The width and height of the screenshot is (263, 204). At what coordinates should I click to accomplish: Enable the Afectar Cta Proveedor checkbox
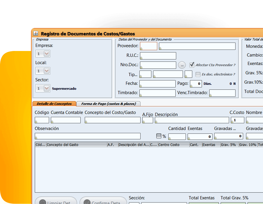(192, 65)
